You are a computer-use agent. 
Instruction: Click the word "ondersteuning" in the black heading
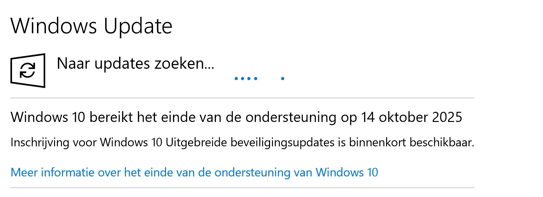pos(291,117)
